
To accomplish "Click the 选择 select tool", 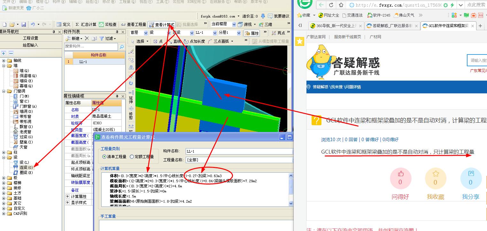I will [140, 41].
